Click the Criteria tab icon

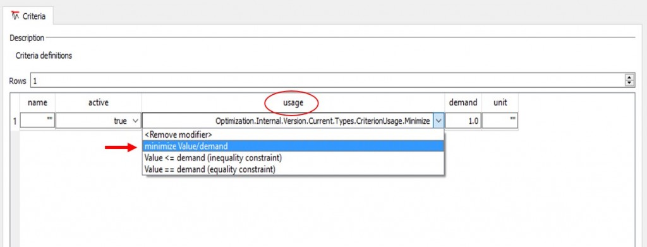(16, 16)
